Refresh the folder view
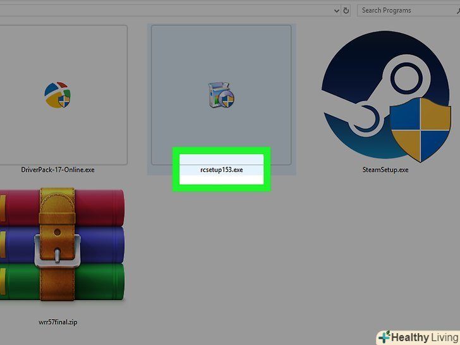Viewport: 460px width, 345px height. click(x=346, y=11)
